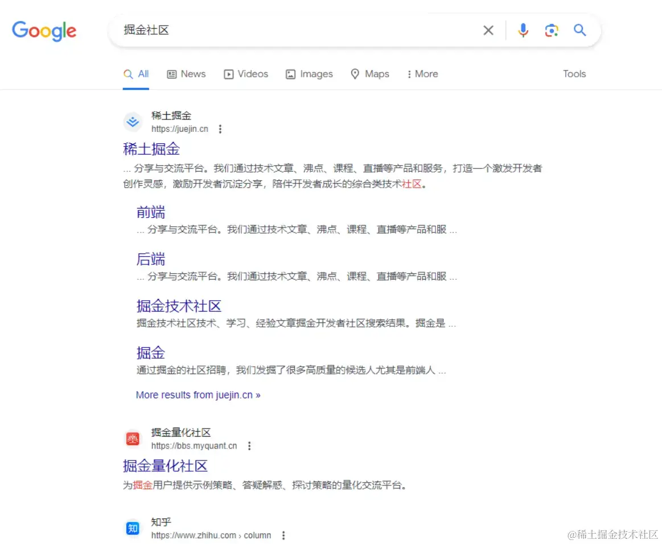Switch to the News tab
Viewport: 662px width, 544px height.
[186, 74]
